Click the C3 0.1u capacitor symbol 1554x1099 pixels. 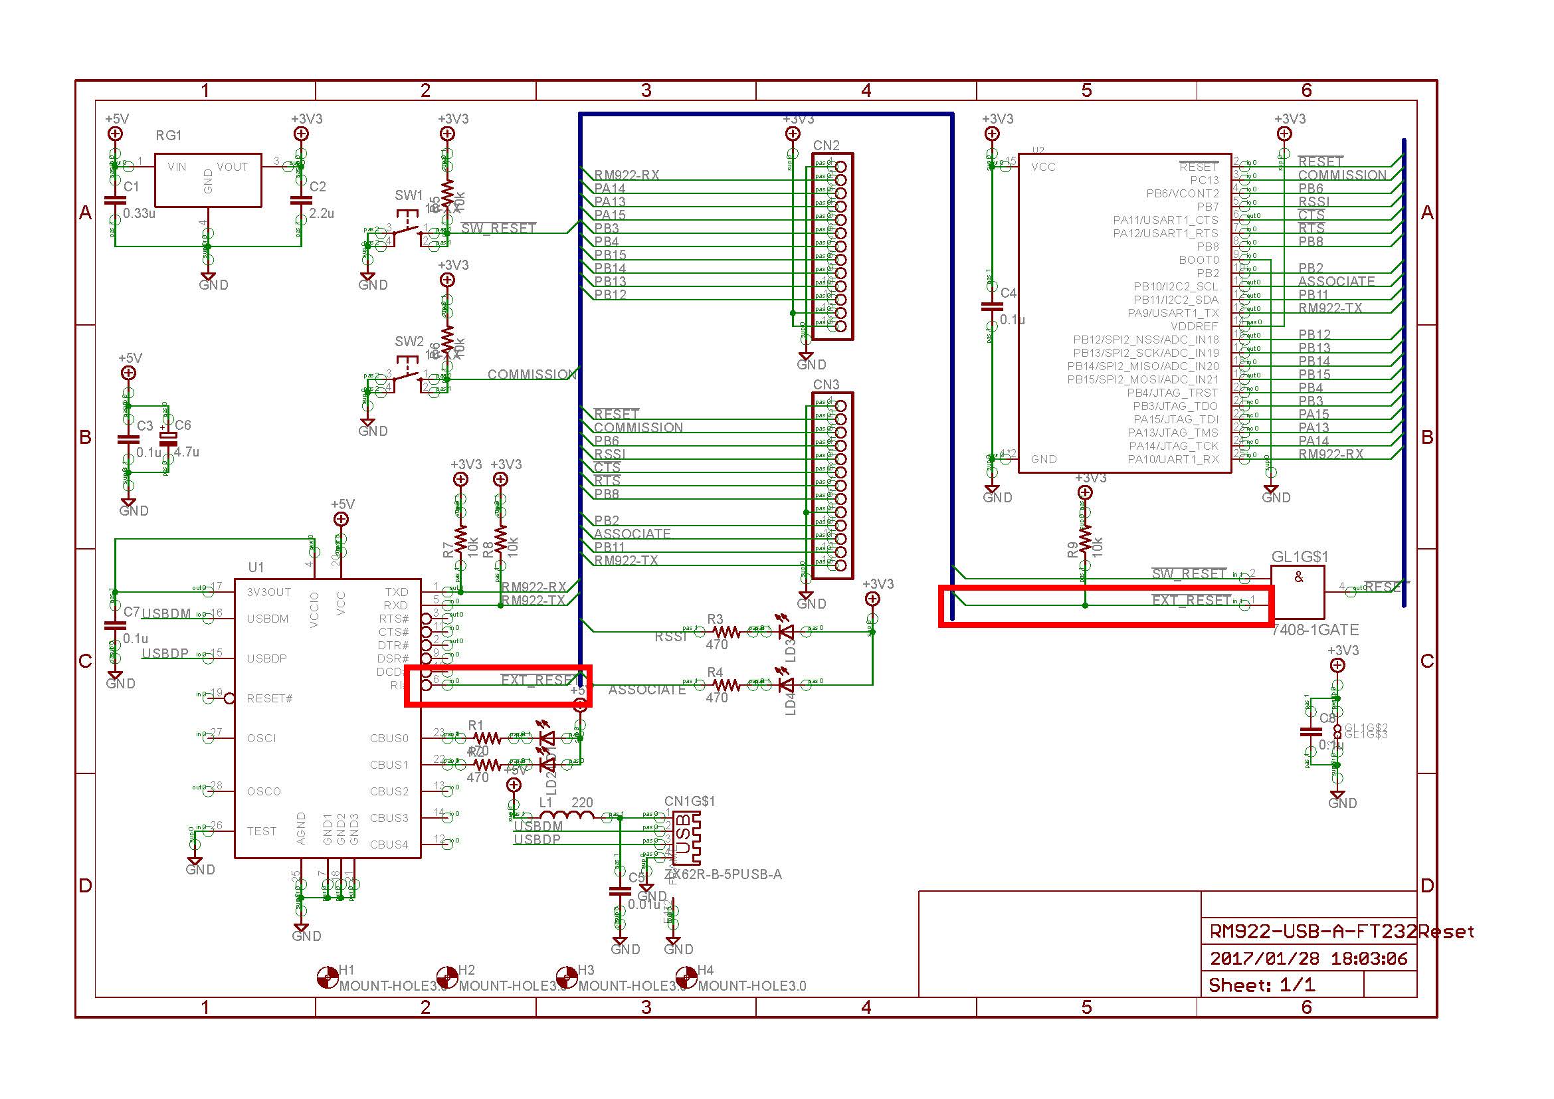click(x=128, y=439)
